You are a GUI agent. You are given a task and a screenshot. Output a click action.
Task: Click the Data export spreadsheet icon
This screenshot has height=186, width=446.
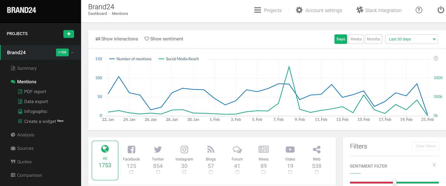click(x=20, y=102)
